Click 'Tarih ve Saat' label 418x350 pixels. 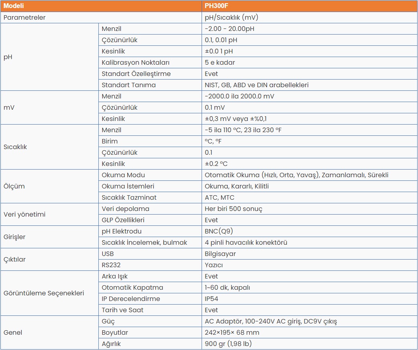pyautogui.click(x=122, y=310)
